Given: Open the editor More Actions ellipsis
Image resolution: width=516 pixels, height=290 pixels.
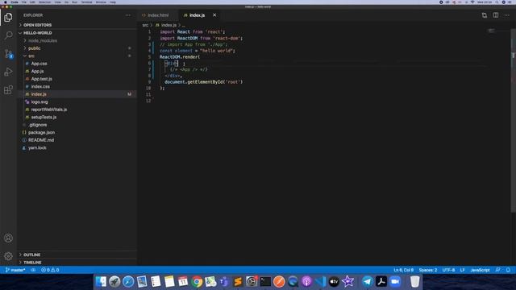Looking at the screenshot, I should coord(507,15).
